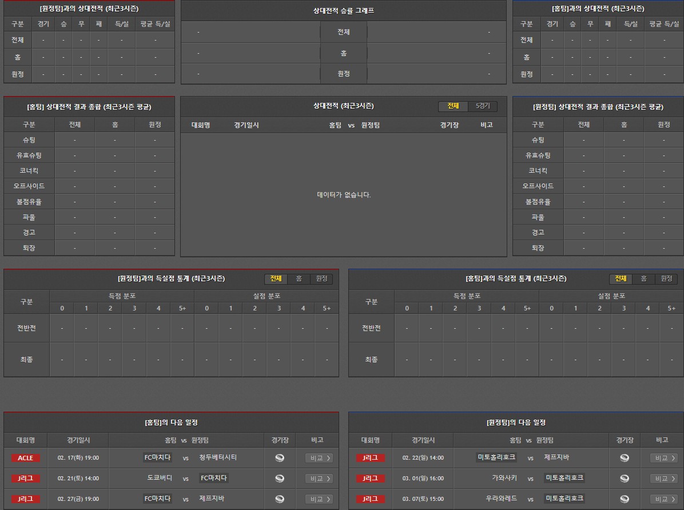684x510 pixels.
Task: Click stadium icon for 가와사키 vs 미토홀리호크
Action: (x=625, y=479)
